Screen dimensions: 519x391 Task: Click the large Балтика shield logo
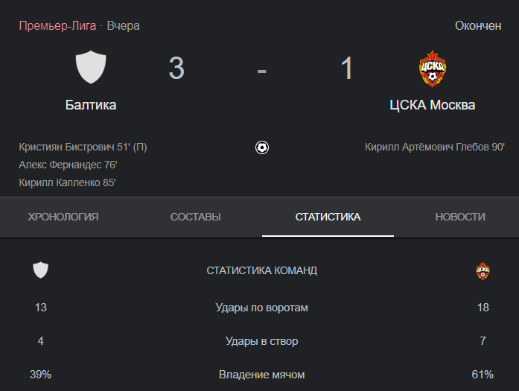91,67
